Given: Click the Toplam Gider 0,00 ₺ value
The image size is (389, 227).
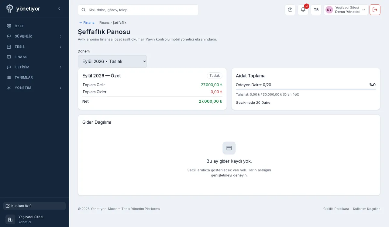Looking at the screenshot, I should (x=216, y=92).
